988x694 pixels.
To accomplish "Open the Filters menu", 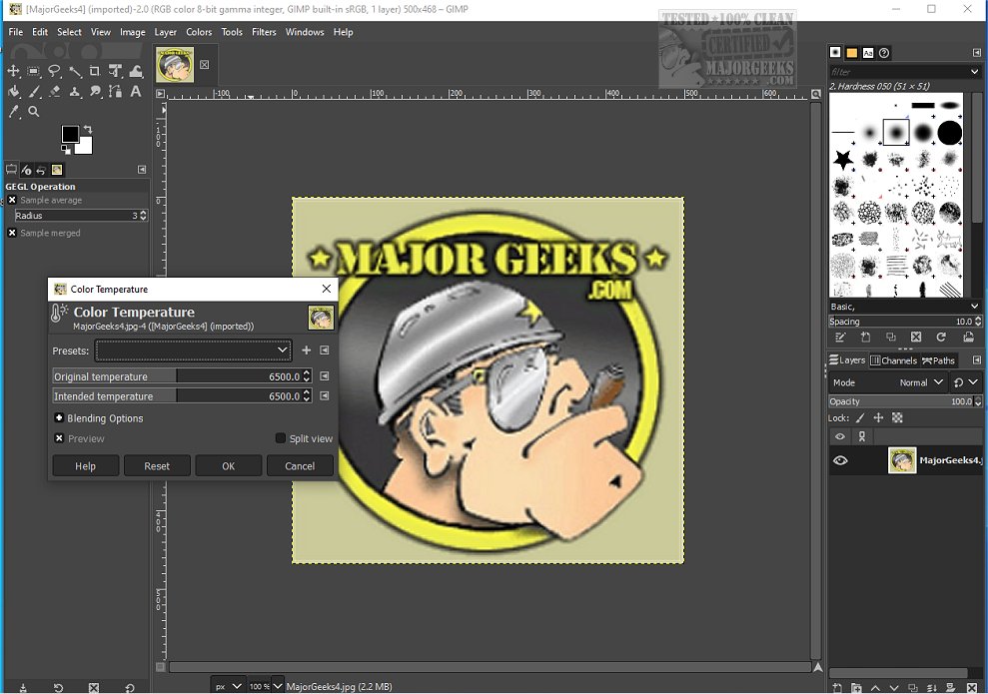I will pos(264,32).
